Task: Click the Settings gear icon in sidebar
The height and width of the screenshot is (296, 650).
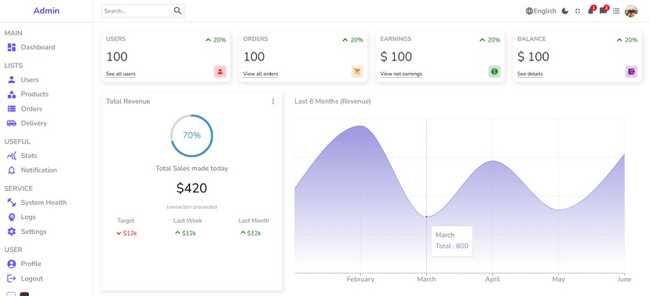Action: tap(12, 232)
